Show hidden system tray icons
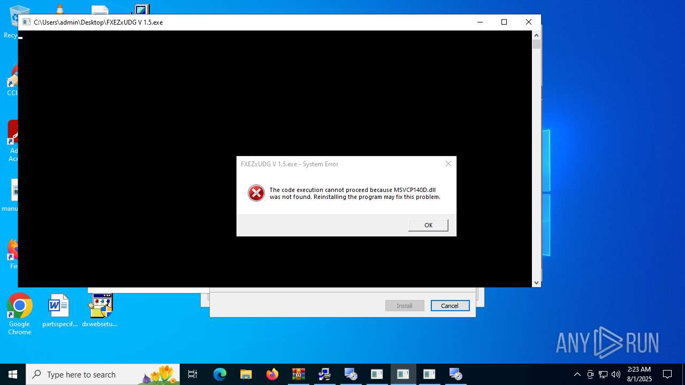685x385 pixels. (x=577, y=374)
